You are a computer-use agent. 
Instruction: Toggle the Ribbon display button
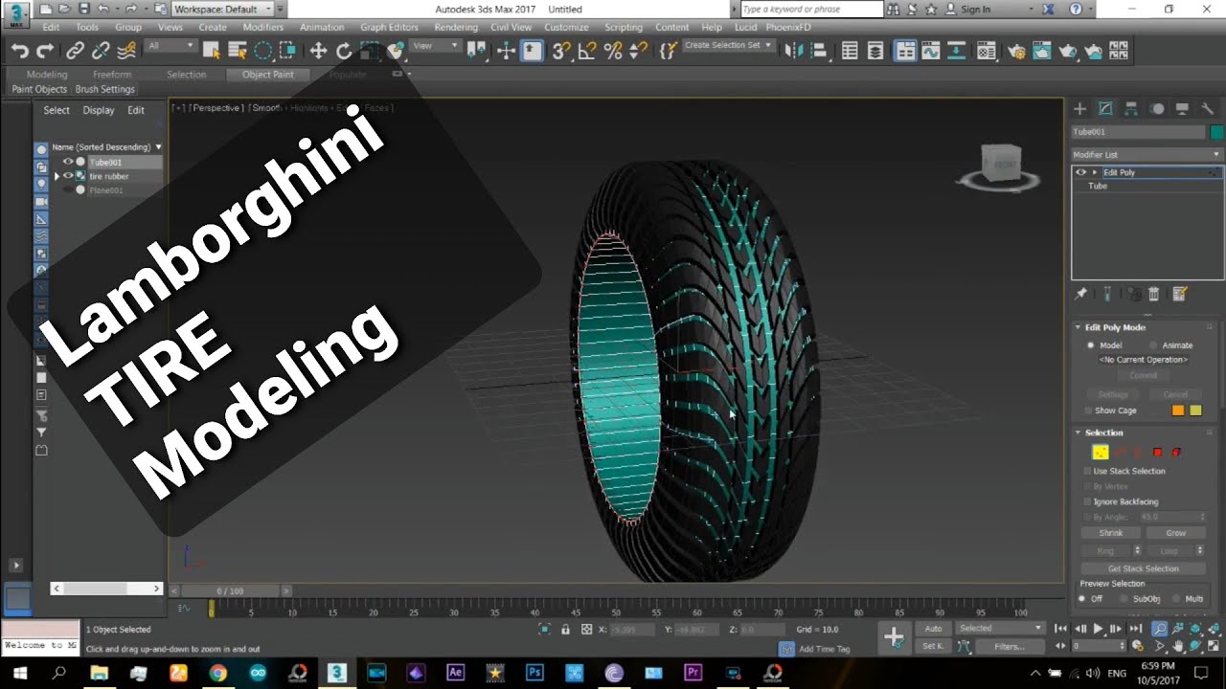pyautogui.click(x=905, y=51)
